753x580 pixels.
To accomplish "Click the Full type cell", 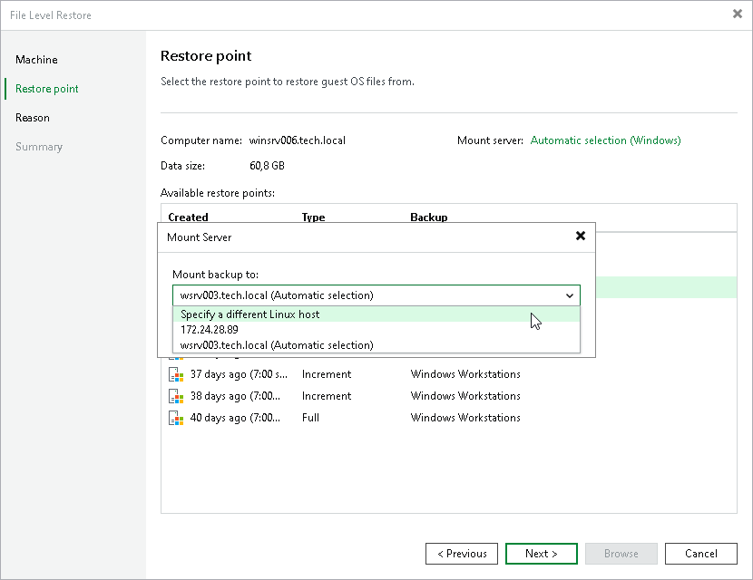I will 310,418.
